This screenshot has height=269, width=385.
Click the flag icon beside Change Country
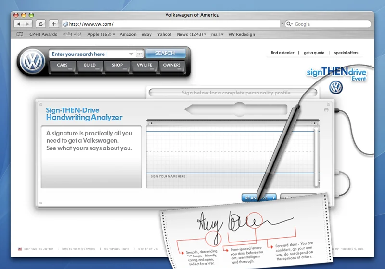(20, 249)
